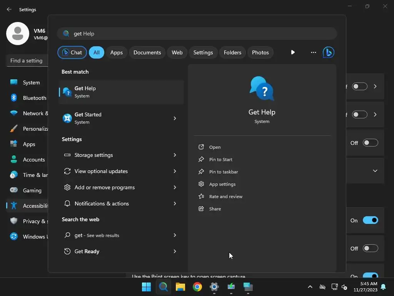Screen dimensions: 394x296
Task: Open Accounts in the Settings sidebar
Action: (27, 159)
